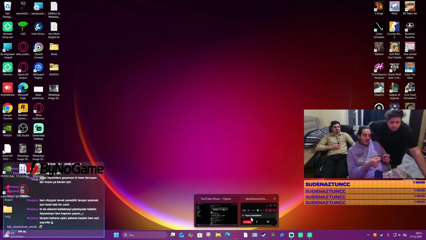Open the volume control in tray
426x240 pixels.
pyautogui.click(x=399, y=235)
